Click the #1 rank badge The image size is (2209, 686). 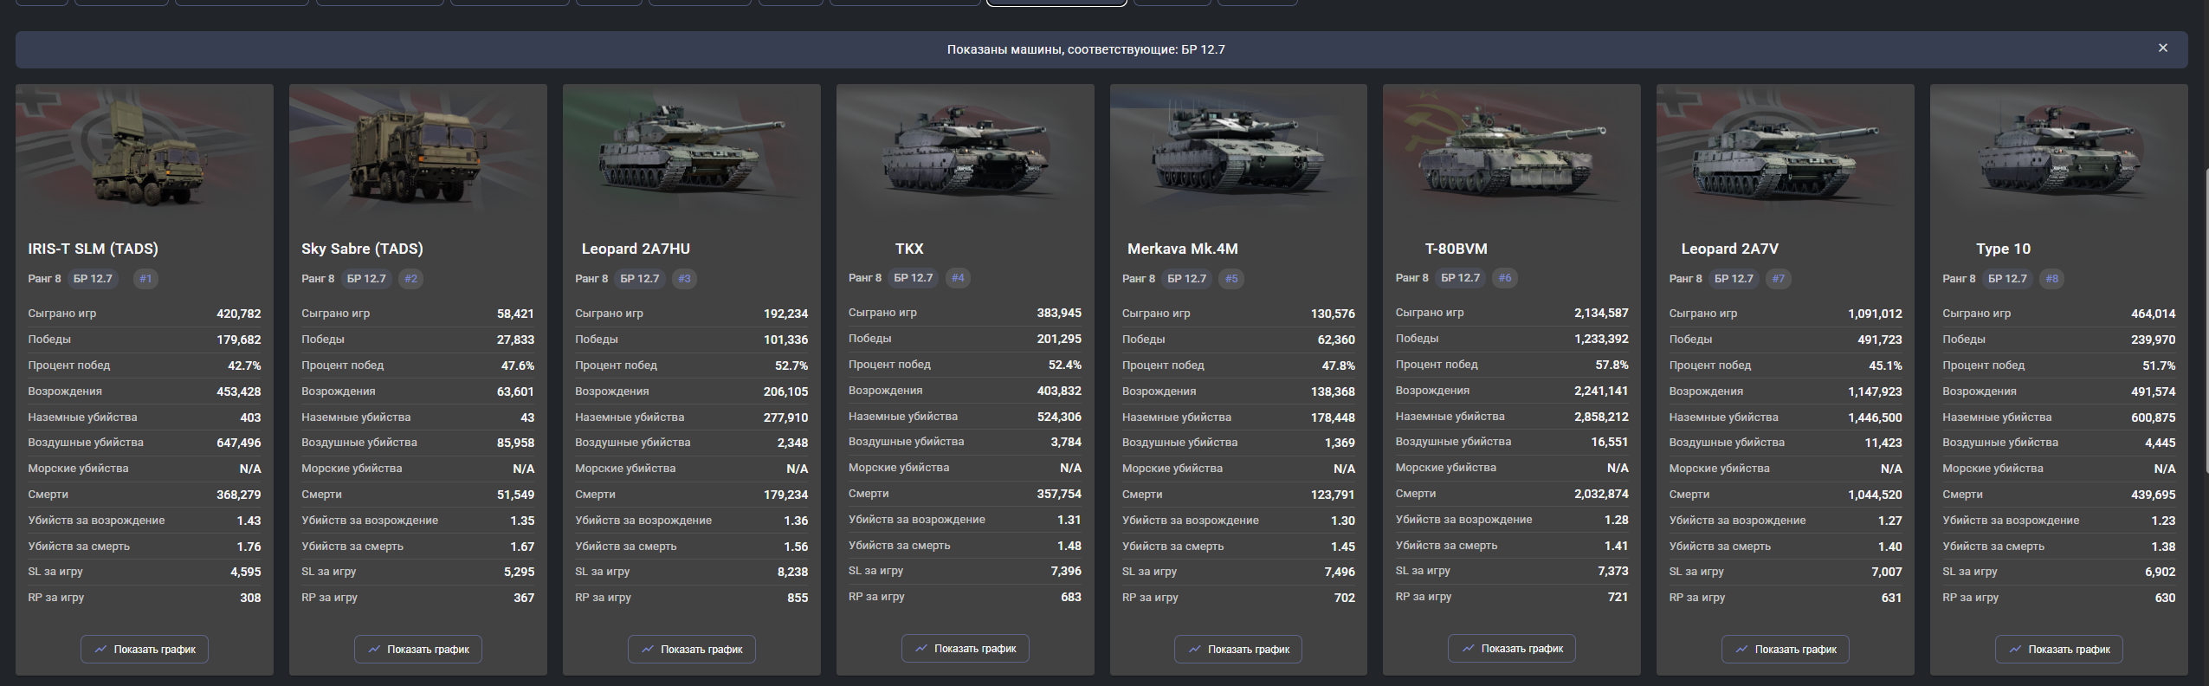pos(145,279)
